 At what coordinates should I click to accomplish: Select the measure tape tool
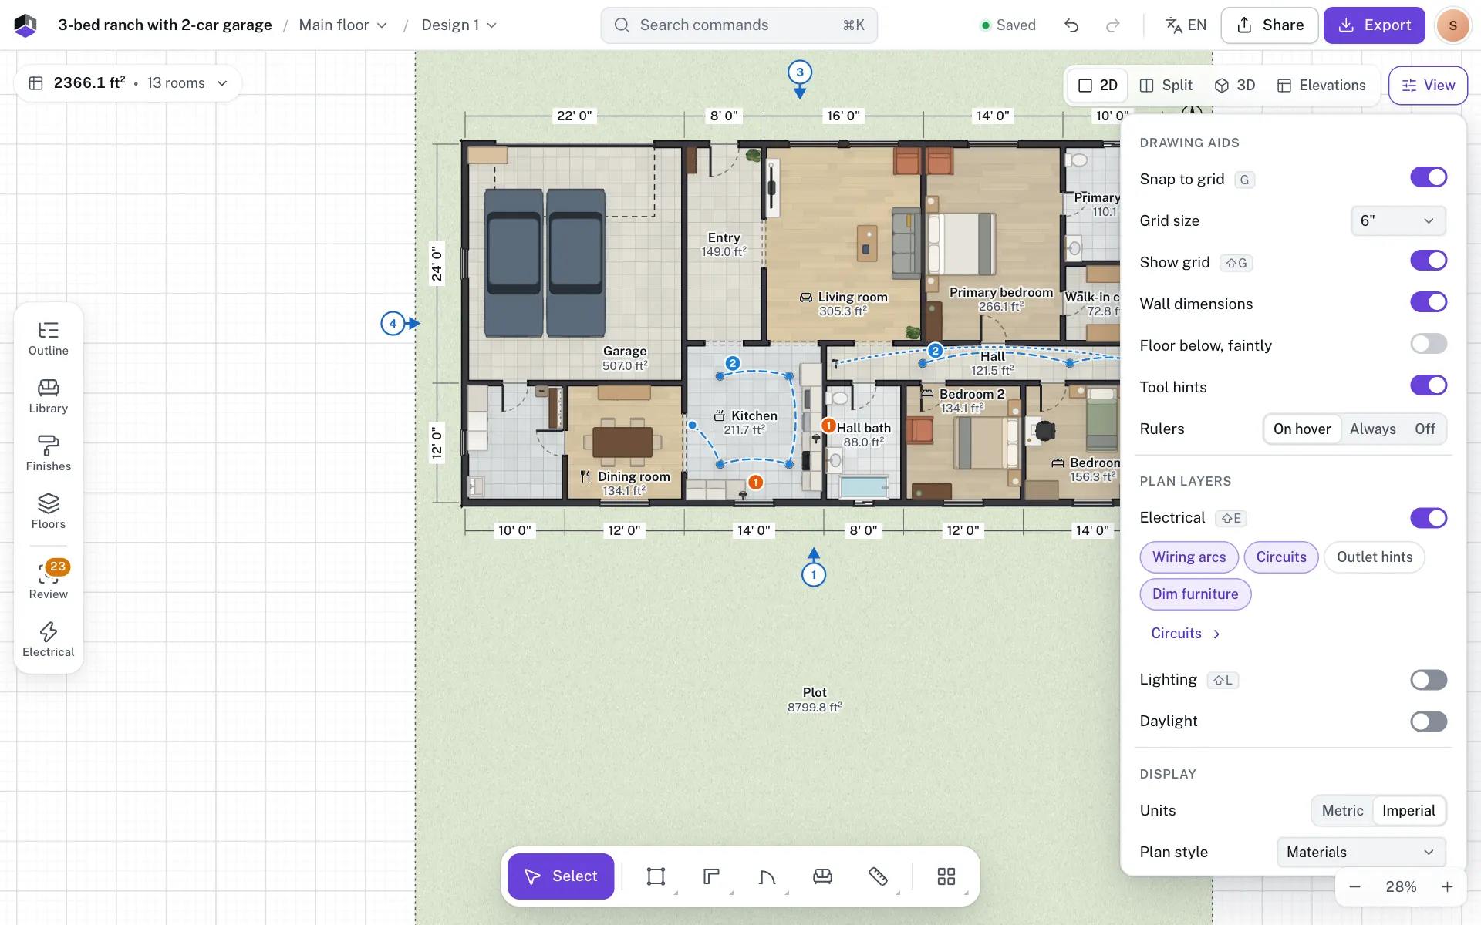(x=878, y=876)
